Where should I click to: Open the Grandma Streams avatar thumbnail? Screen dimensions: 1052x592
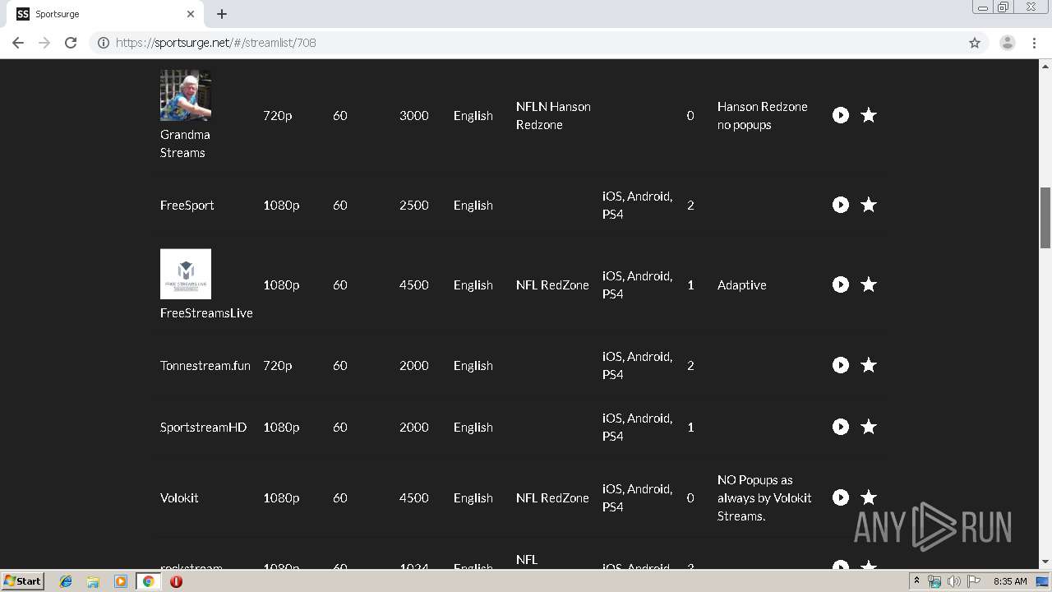[186, 95]
